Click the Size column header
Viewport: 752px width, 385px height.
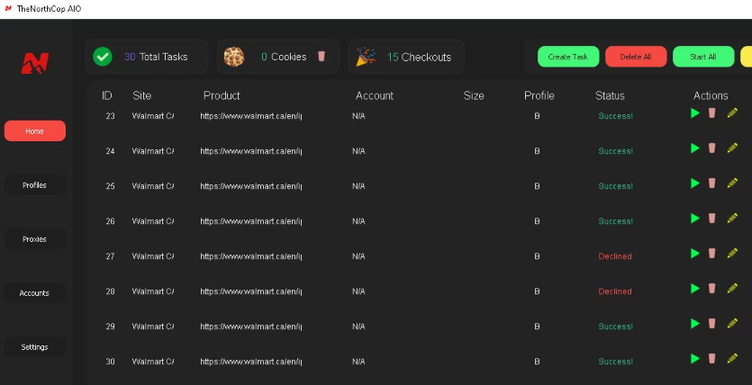pos(474,95)
